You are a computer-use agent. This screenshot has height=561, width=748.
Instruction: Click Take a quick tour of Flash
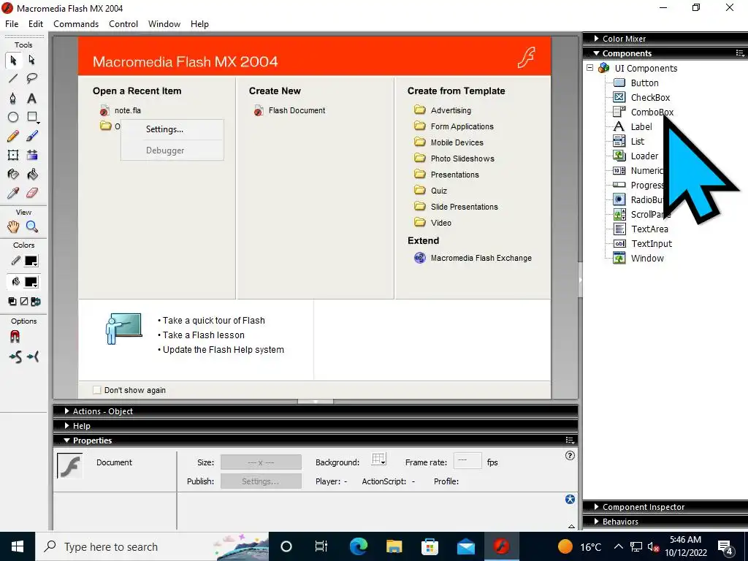click(214, 321)
